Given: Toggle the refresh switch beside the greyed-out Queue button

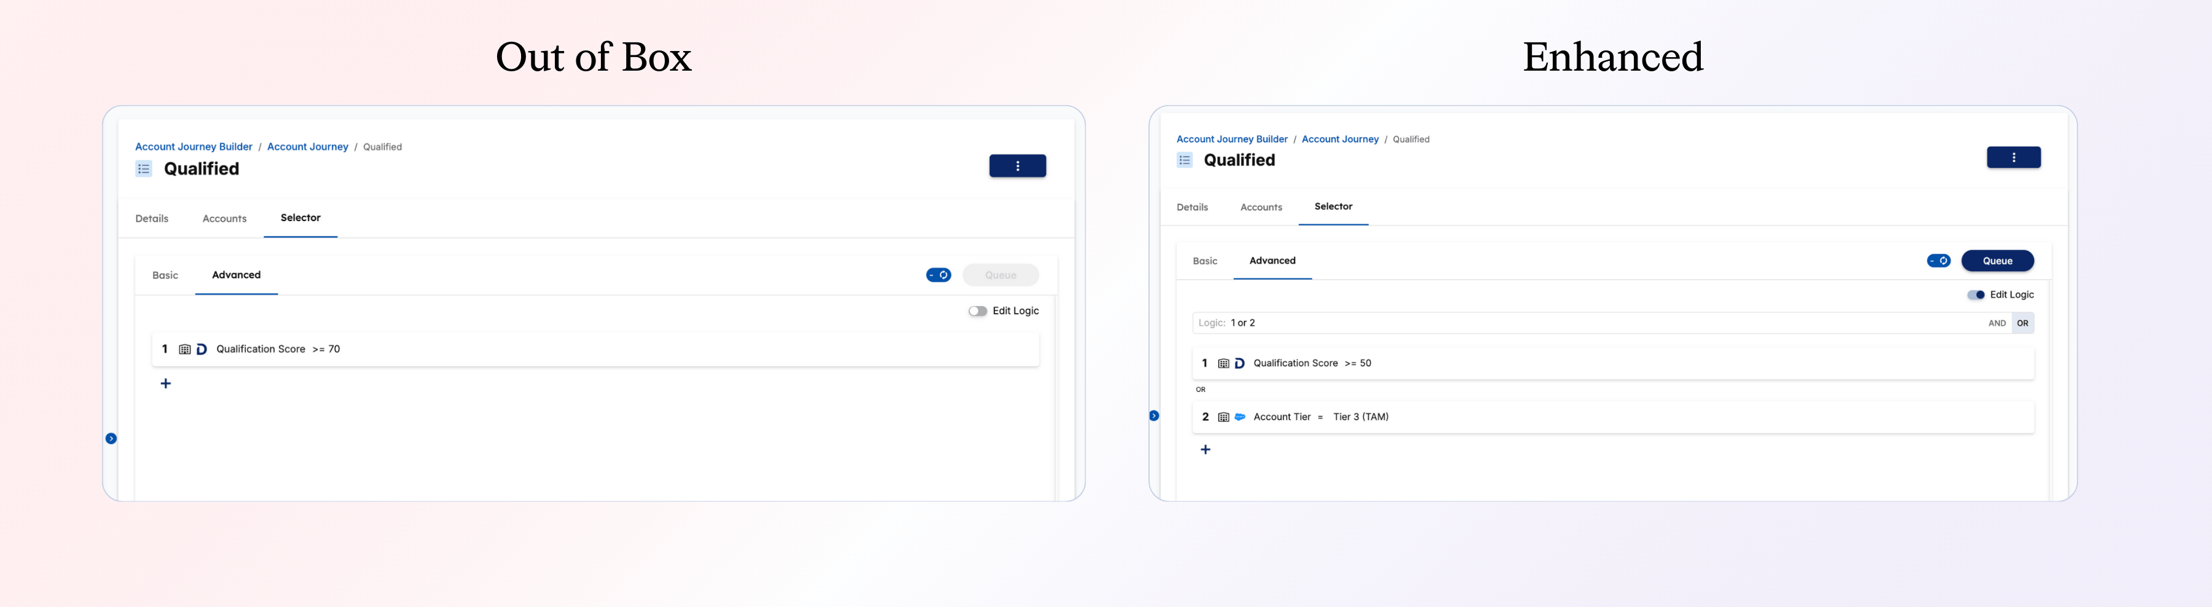Looking at the screenshot, I should tap(938, 276).
